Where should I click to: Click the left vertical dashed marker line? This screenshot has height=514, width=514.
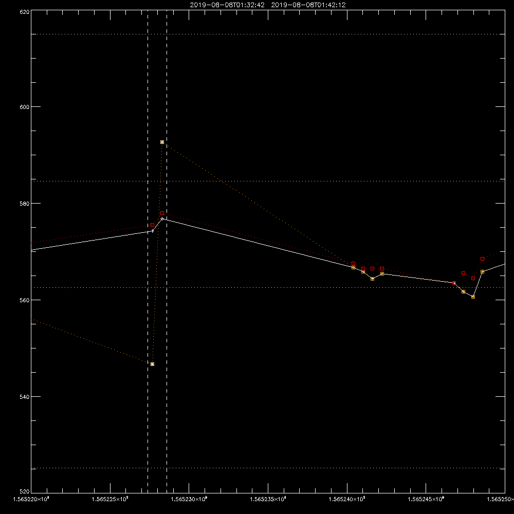click(148, 251)
